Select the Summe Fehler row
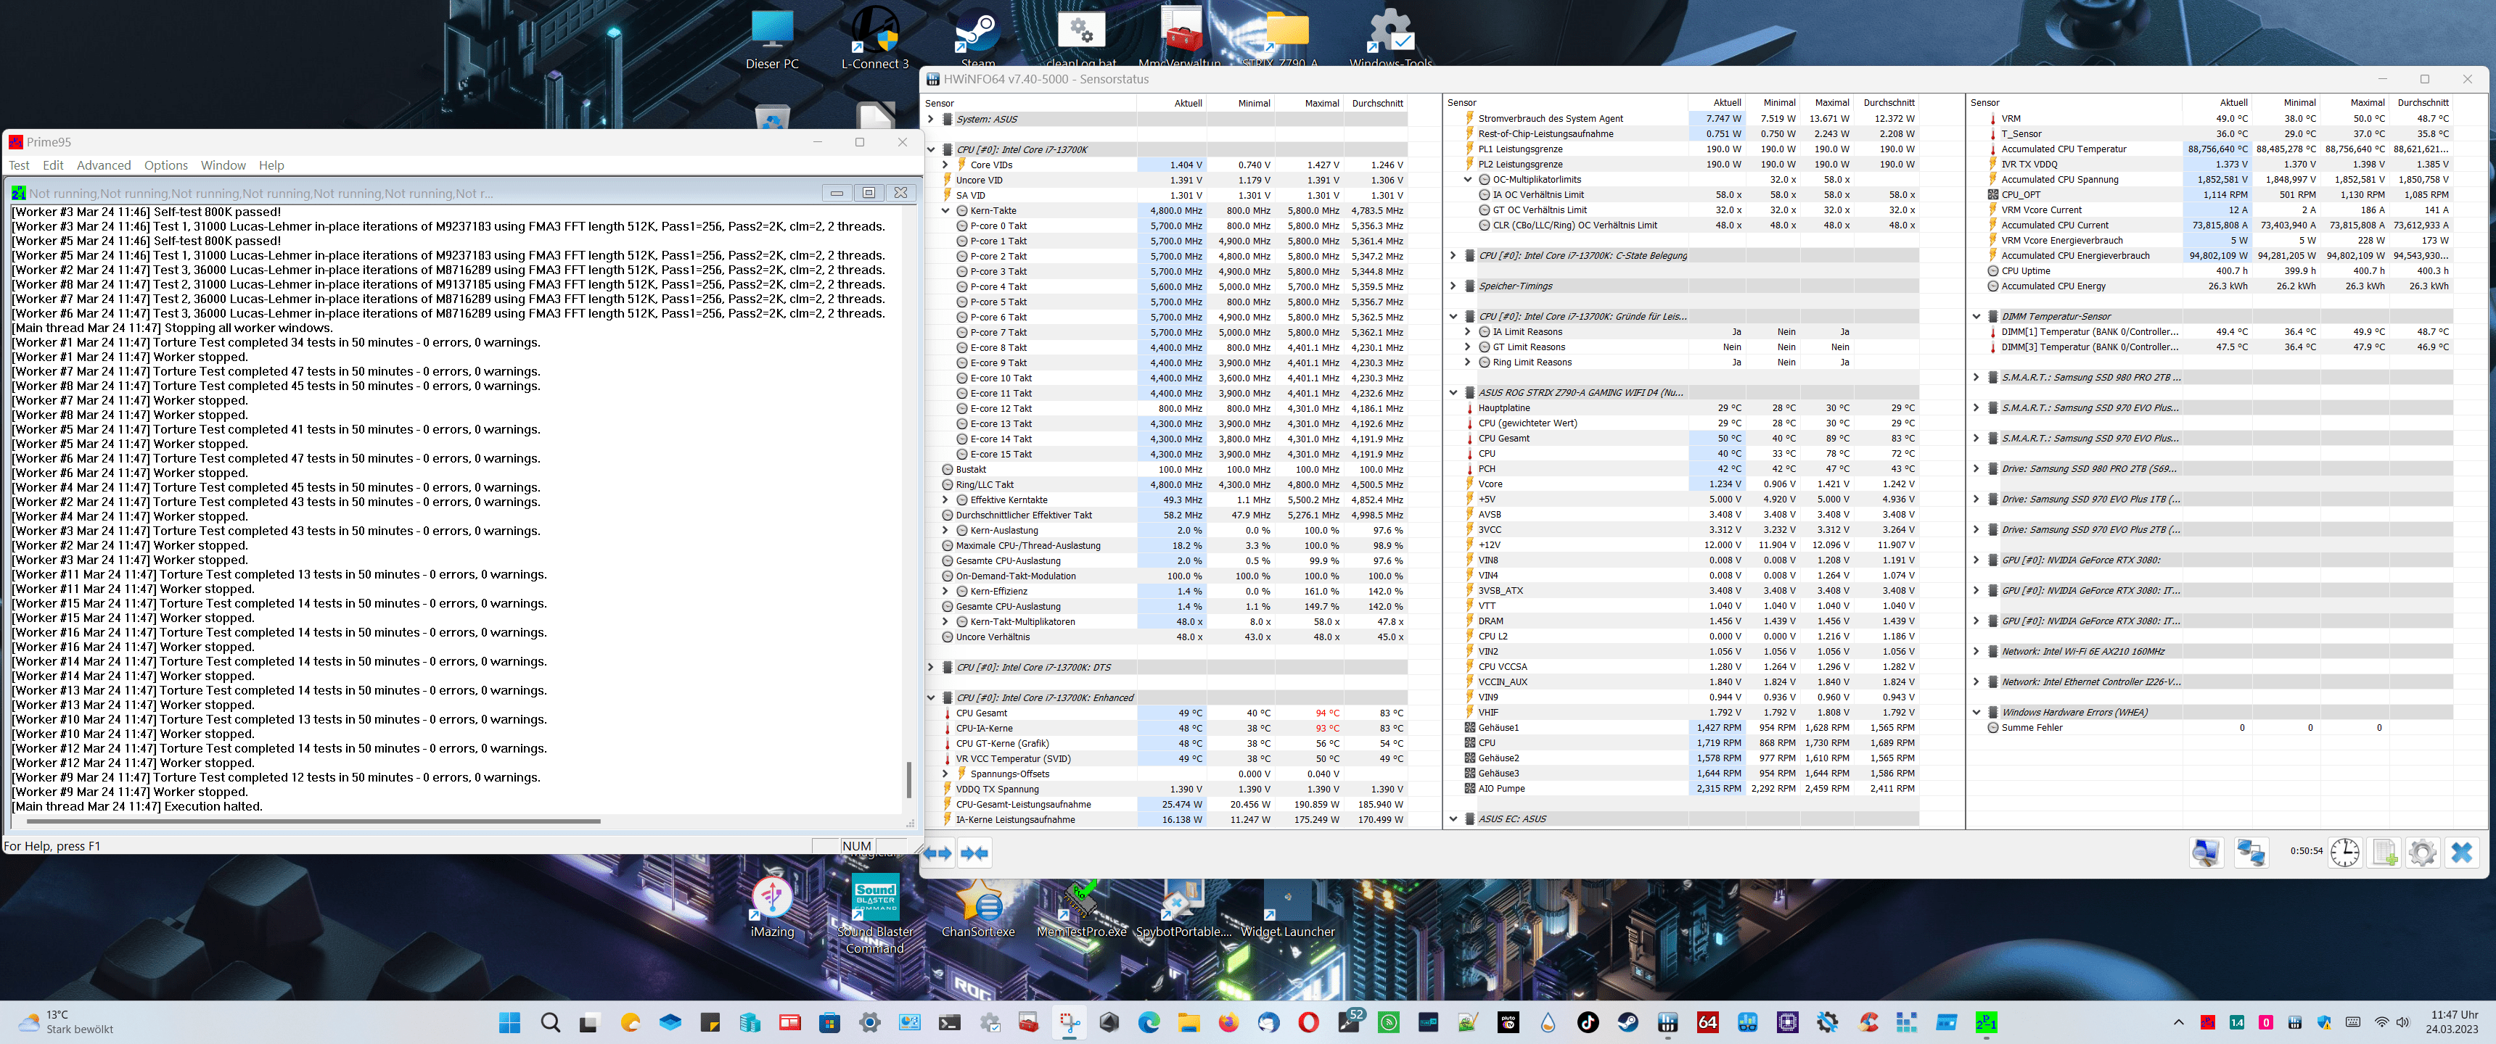The width and height of the screenshot is (2496, 1044). (2219, 727)
